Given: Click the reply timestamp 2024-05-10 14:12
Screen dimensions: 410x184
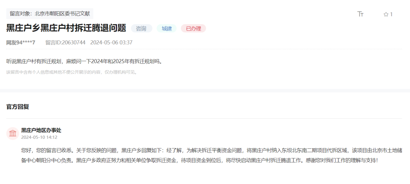Looking at the screenshot, I should click(39, 137).
